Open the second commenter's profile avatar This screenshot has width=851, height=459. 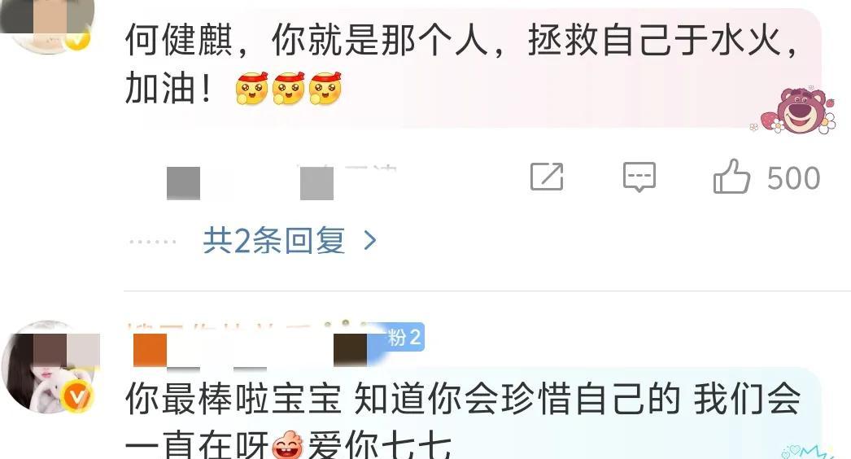point(50,367)
